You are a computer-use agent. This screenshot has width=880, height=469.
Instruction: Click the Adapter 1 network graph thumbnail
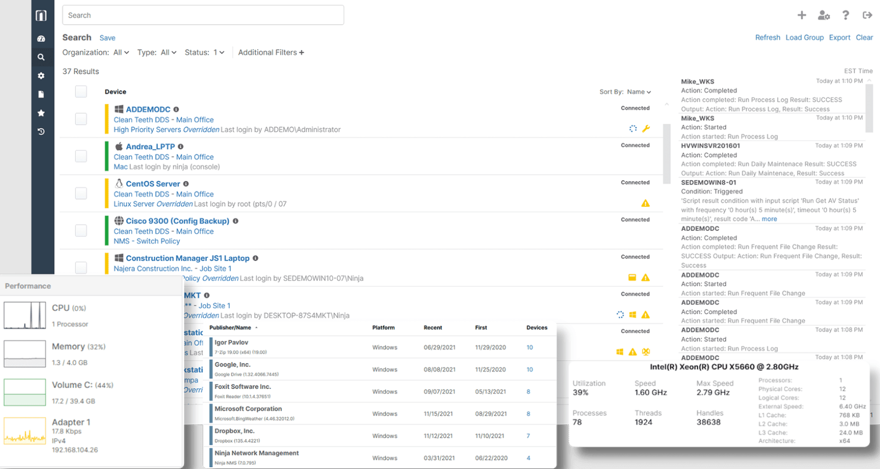point(25,431)
